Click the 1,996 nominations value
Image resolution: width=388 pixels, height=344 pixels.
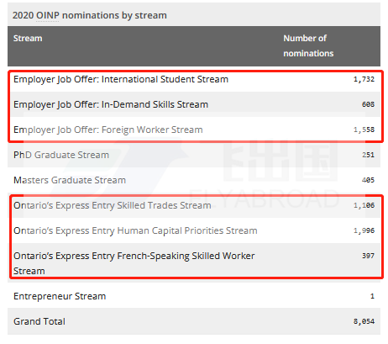tap(364, 230)
